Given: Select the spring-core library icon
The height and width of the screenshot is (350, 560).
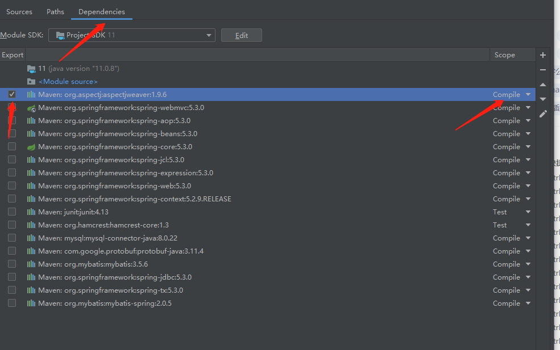Looking at the screenshot, I should coord(31,146).
